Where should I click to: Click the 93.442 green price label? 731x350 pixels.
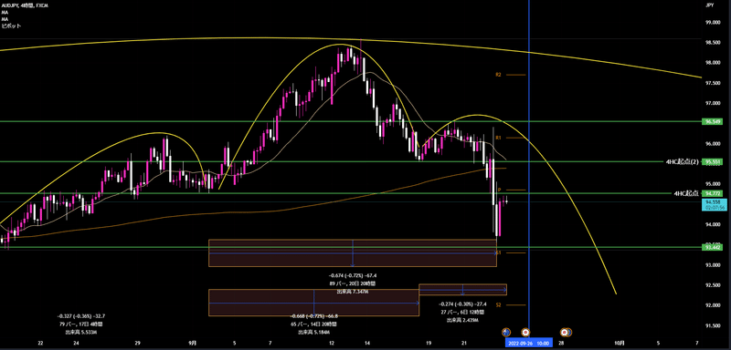[713, 248]
